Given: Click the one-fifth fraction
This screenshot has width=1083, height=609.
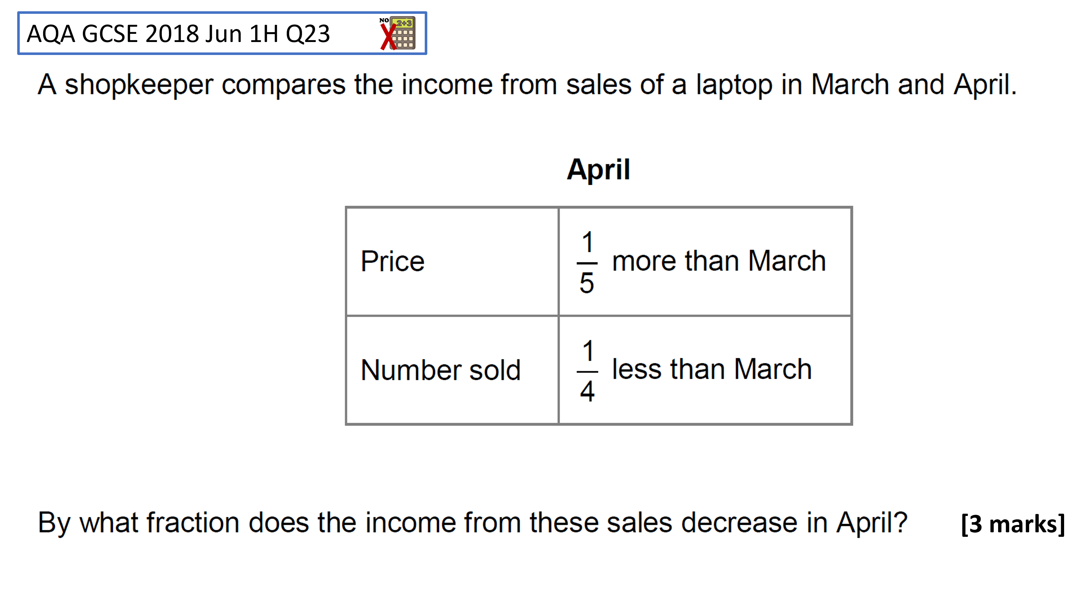Looking at the screenshot, I should coord(587,262).
